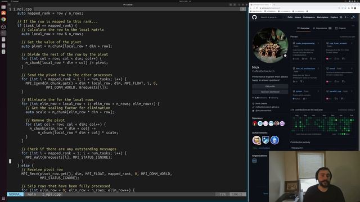Screen dimensions: 360x202
Task: Click the first bookmark in bookmarks bar
Action: coord(256,11)
